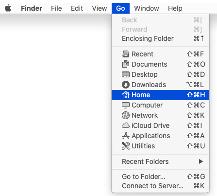Click the Computer monitor icon
The width and height of the screenshot is (217, 196).
[126, 105]
